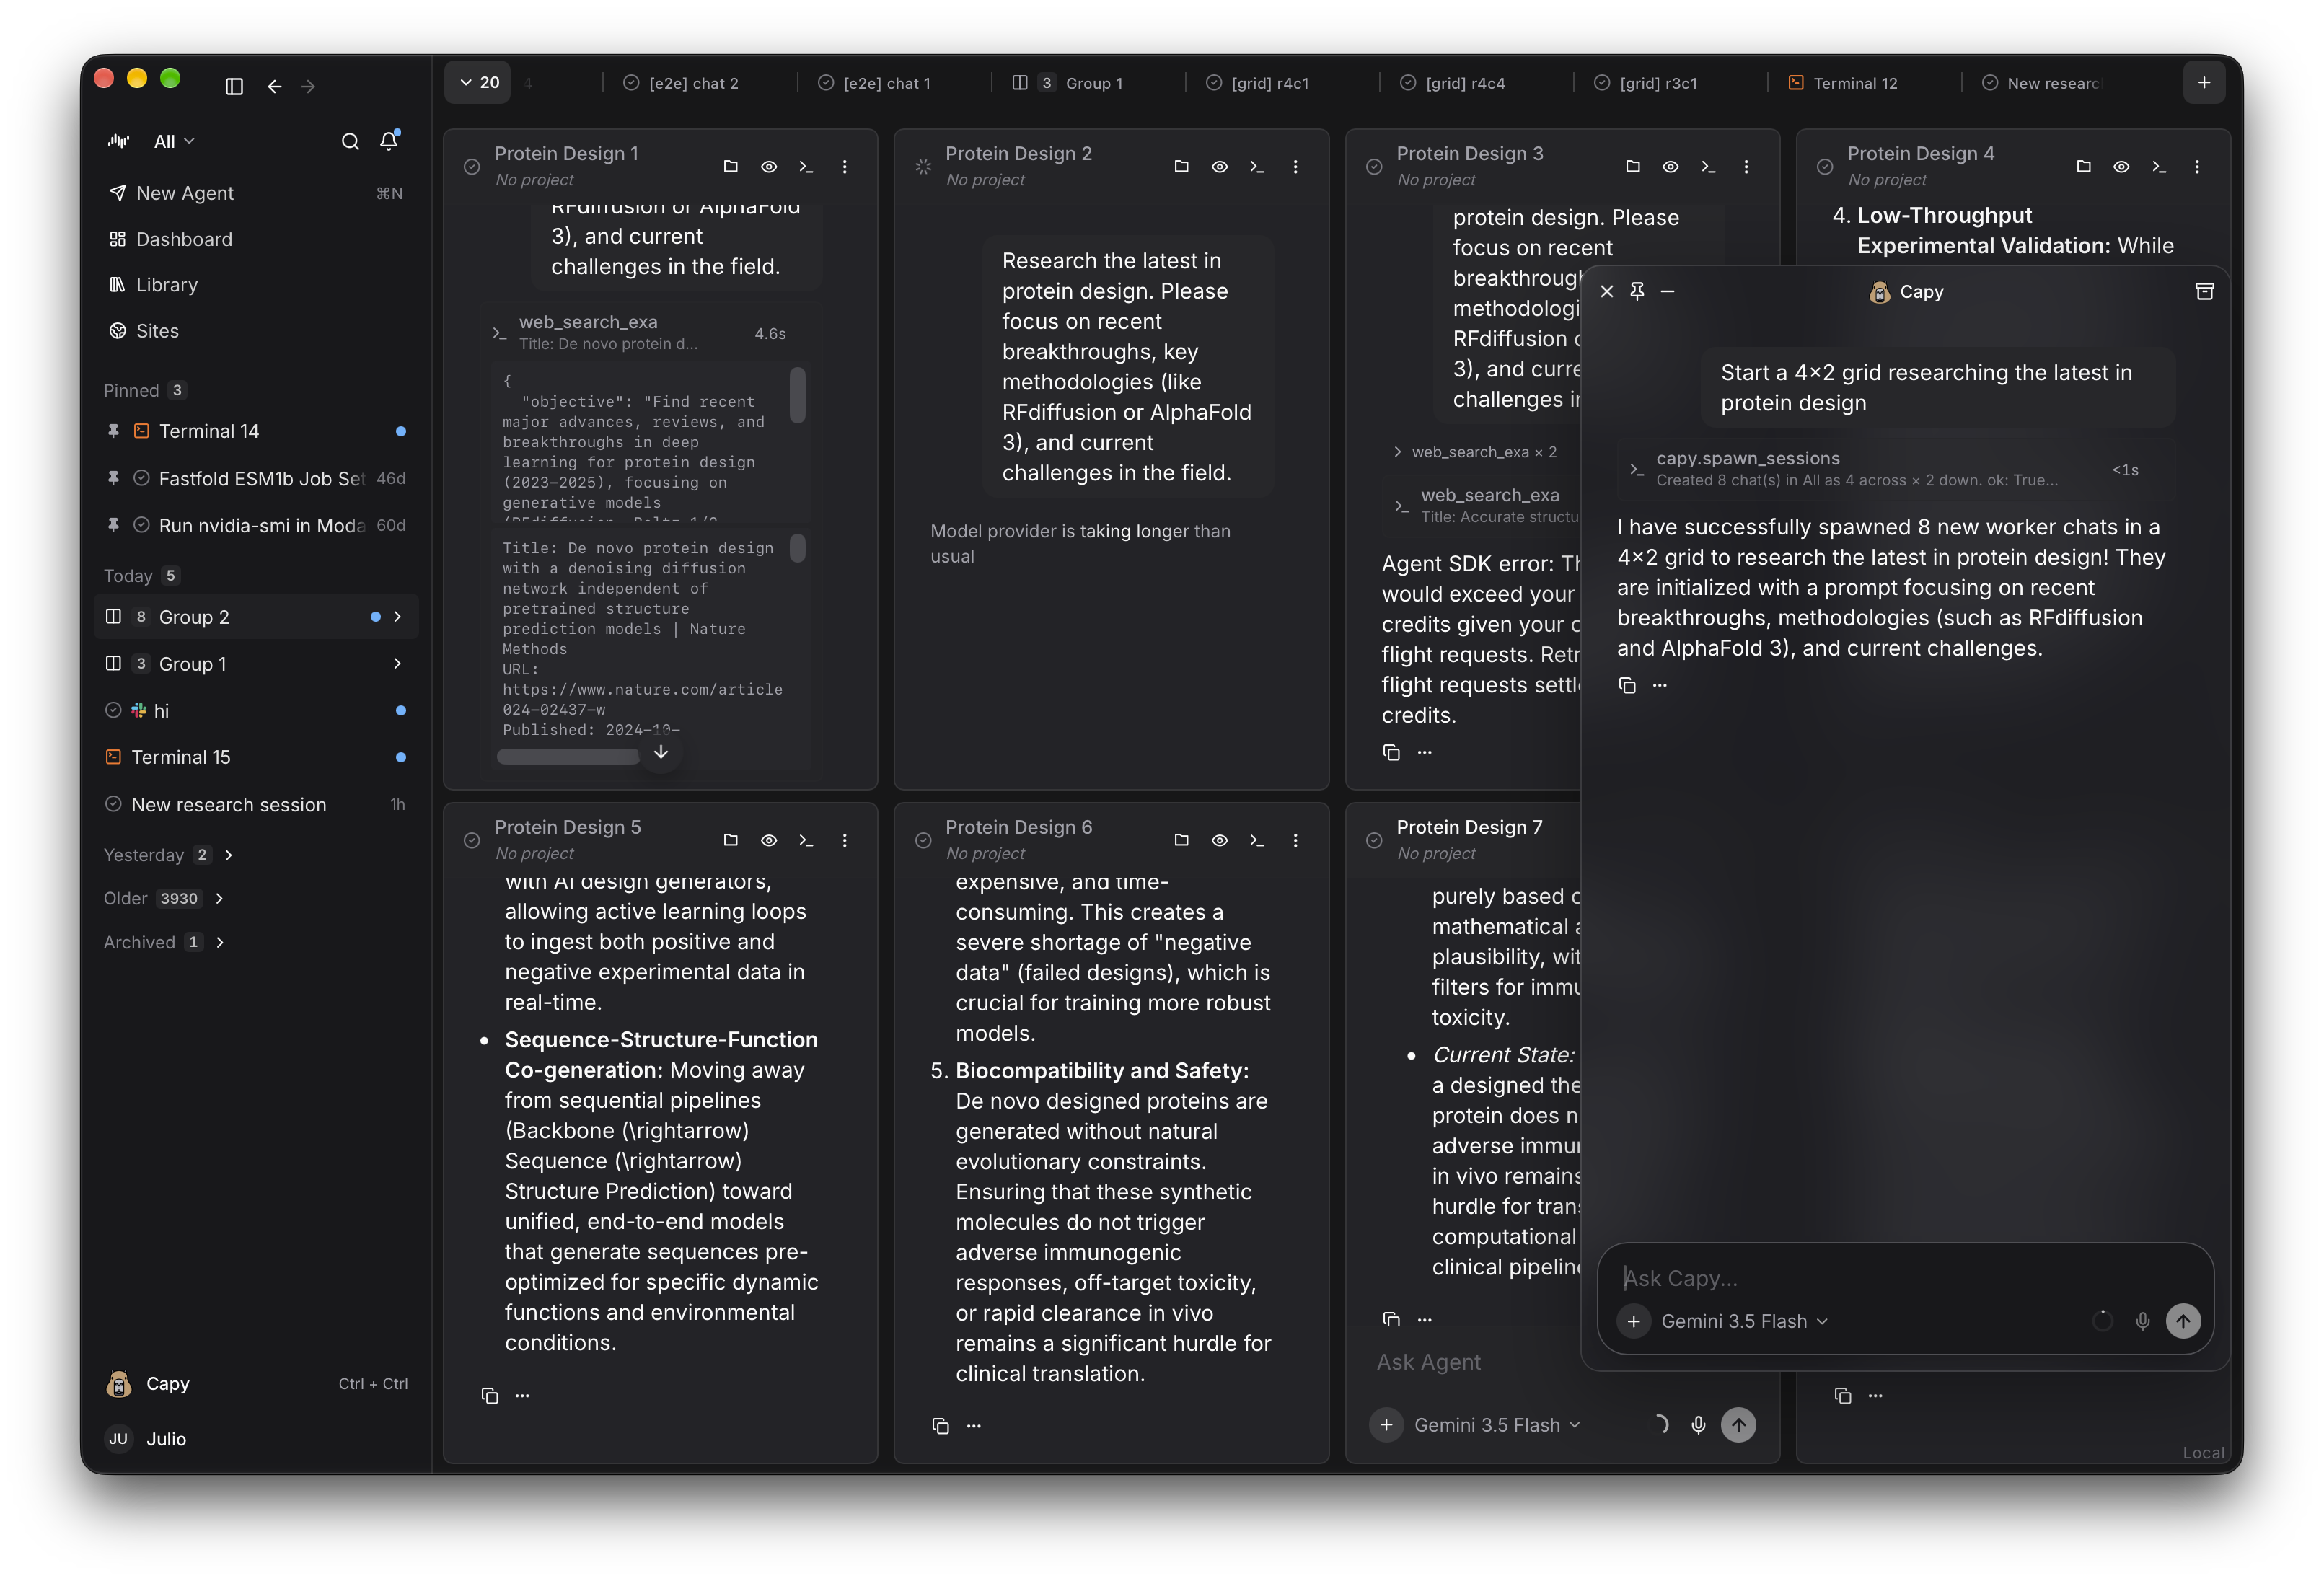Pin the Capy chat popup
Image resolution: width=2324 pixels, height=1581 pixels.
pos(1638,291)
